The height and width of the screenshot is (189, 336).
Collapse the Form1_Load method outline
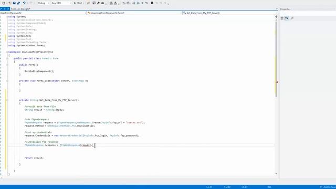(x=7, y=81)
